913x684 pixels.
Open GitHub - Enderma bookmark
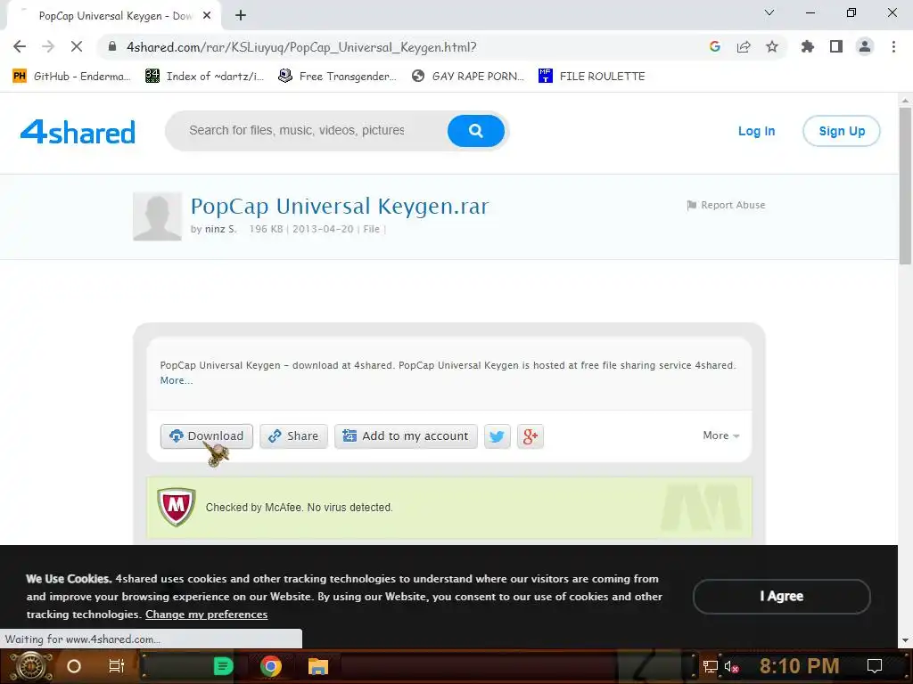(x=71, y=77)
